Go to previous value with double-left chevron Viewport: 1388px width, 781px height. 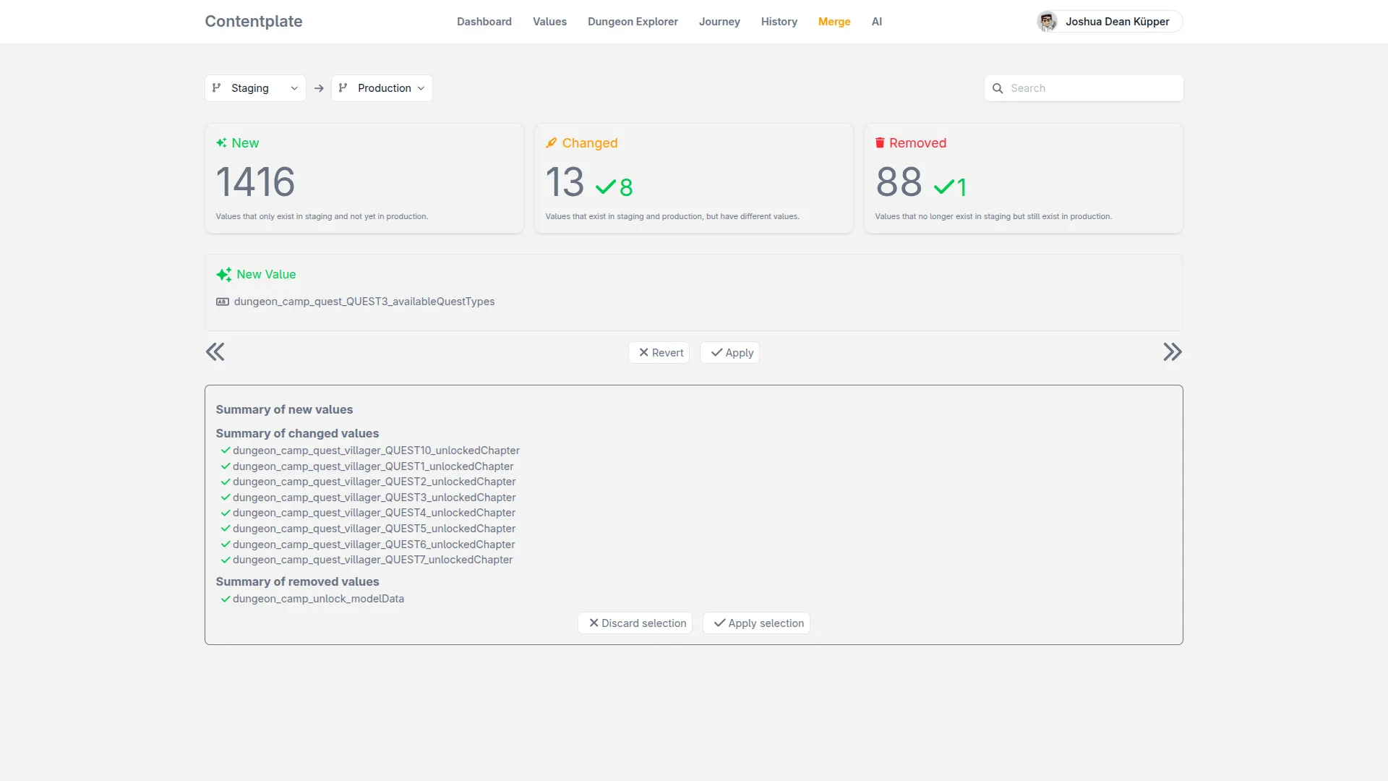tap(215, 352)
